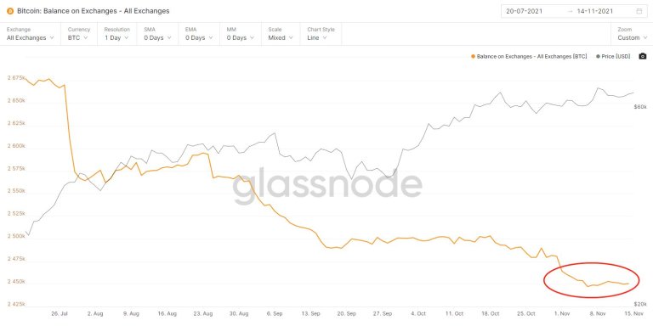
Task: Open the Zoom Custom dropdown
Action: coord(632,34)
